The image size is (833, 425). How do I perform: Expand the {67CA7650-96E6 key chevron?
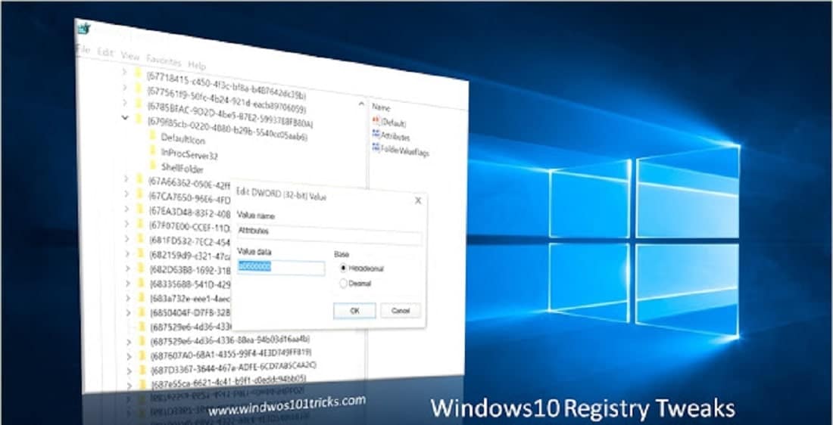(126, 193)
